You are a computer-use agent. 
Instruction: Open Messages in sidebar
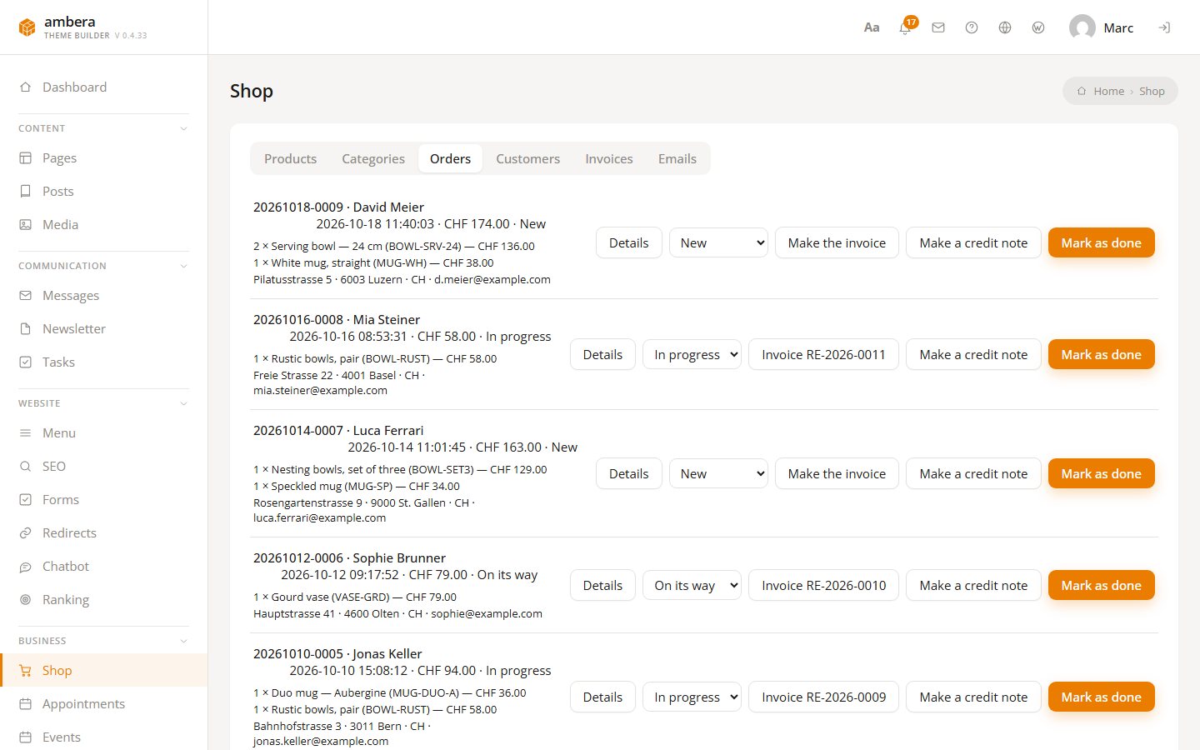[x=103, y=295]
